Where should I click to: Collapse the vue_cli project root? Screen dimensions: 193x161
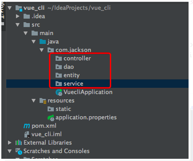pos(10,8)
